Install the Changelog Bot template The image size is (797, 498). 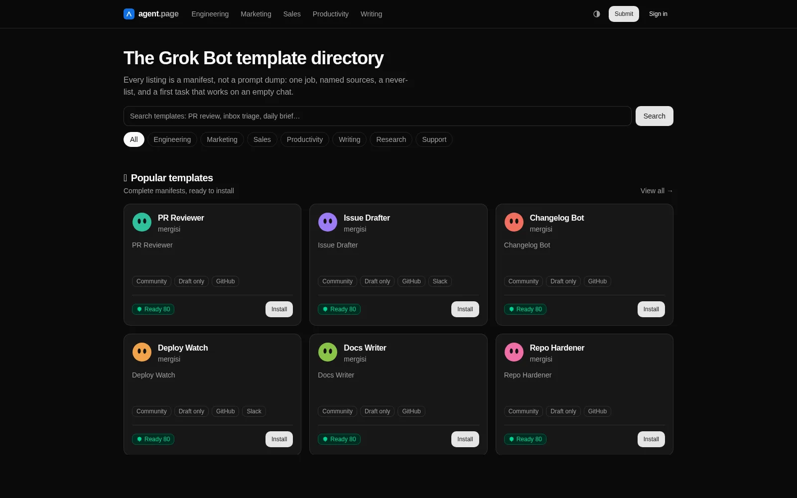pos(651,309)
